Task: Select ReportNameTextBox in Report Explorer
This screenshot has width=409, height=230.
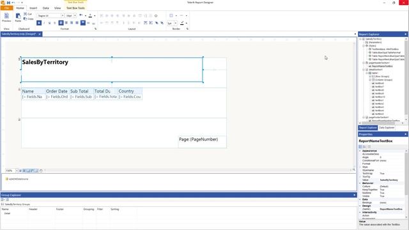Action: [x=382, y=66]
